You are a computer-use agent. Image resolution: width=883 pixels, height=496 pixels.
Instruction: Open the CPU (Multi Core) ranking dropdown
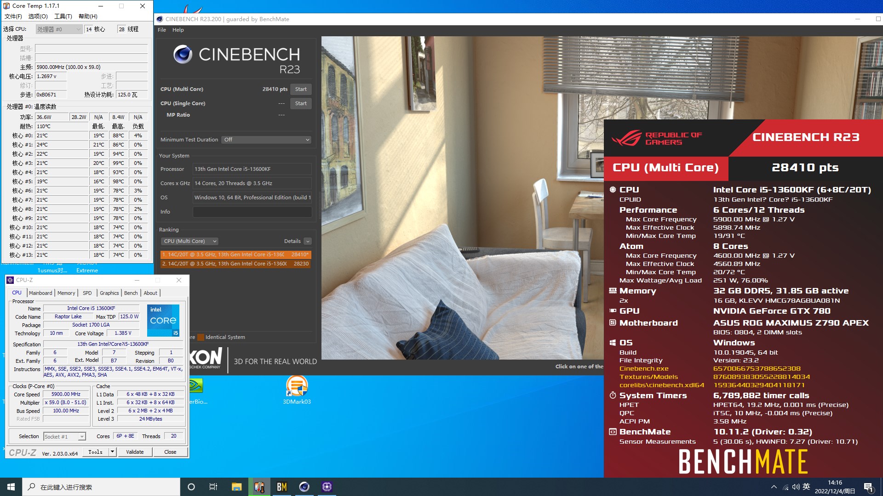pos(189,241)
